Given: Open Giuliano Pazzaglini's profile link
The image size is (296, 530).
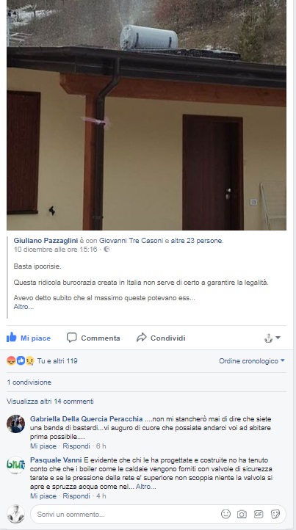Looking at the screenshot, I should (46, 241).
